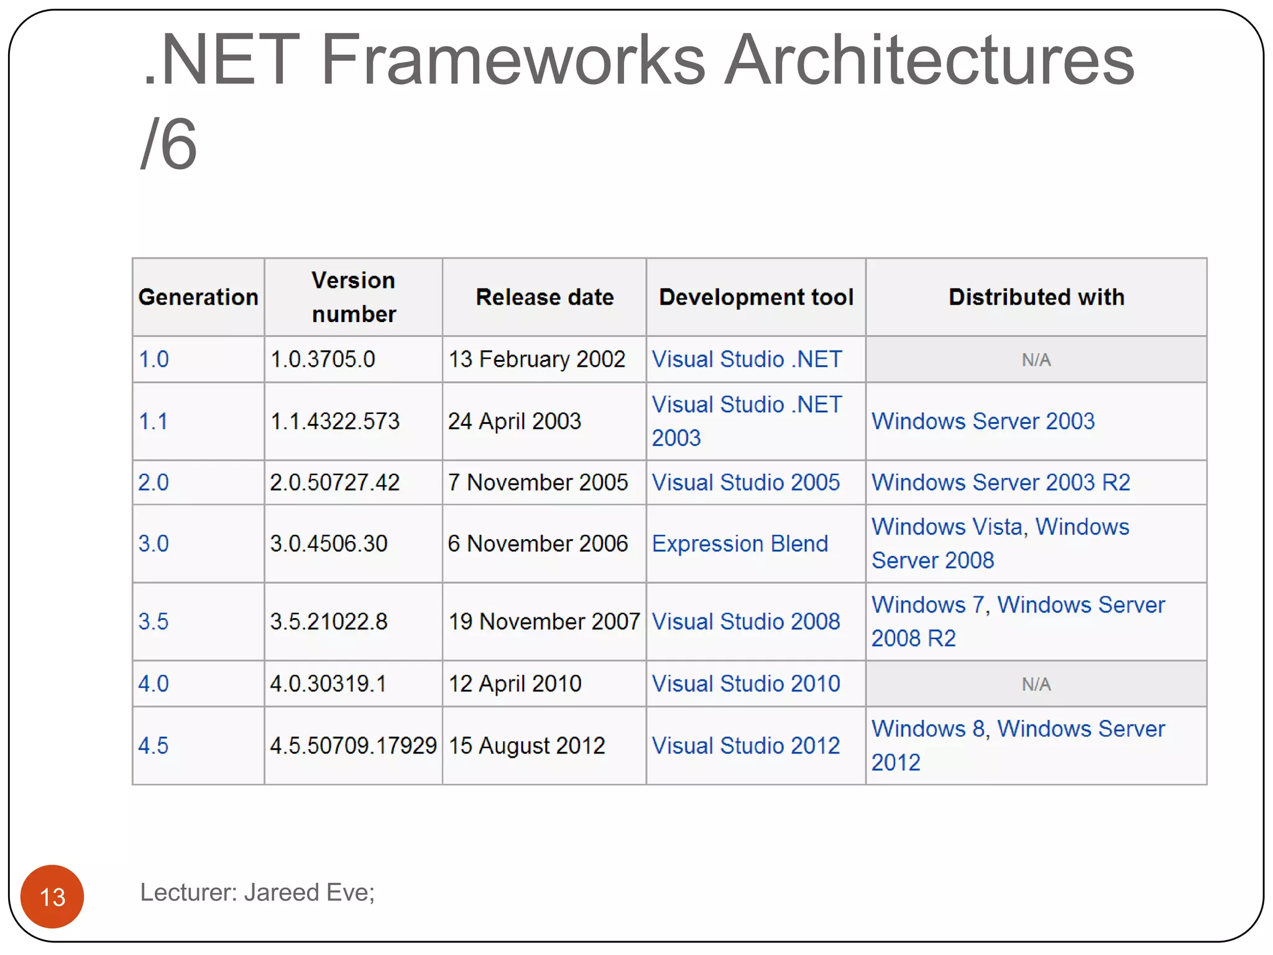Select the date '7 November 2005'
The image size is (1273, 955).
coord(538,482)
